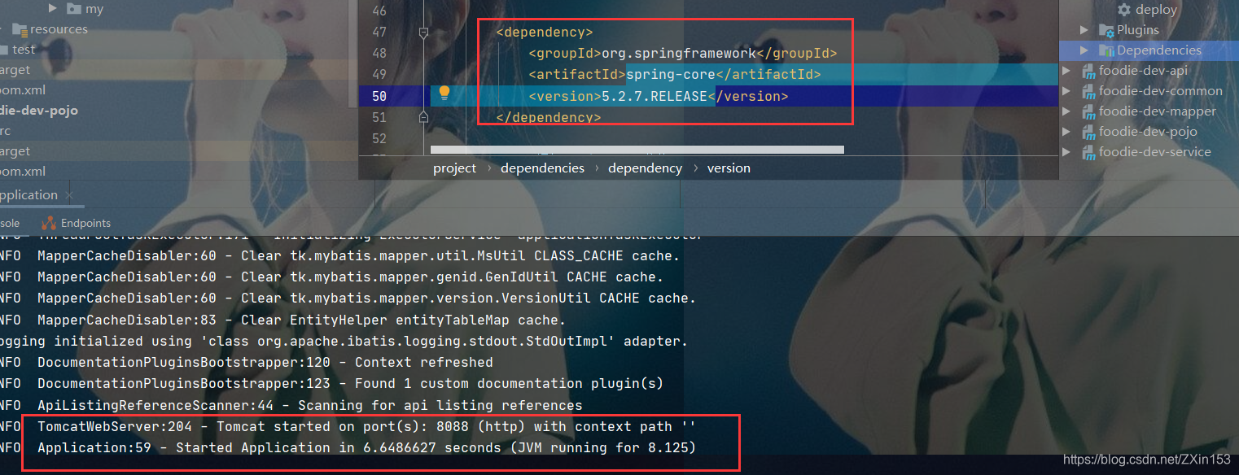
Task: Select the bold foodie-dev-pojo module in project tree
Action: (39, 111)
